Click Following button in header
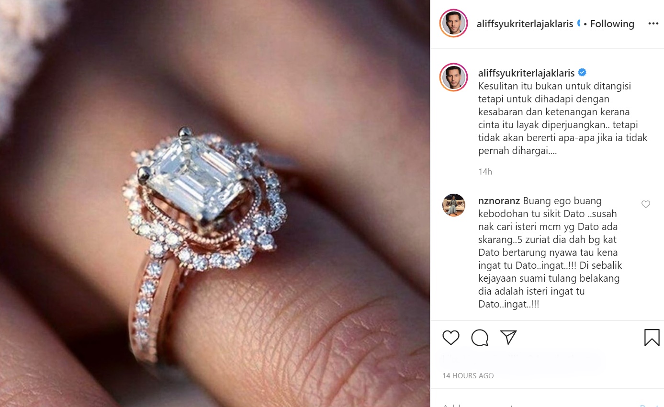The width and height of the screenshot is (664, 407). tap(612, 24)
